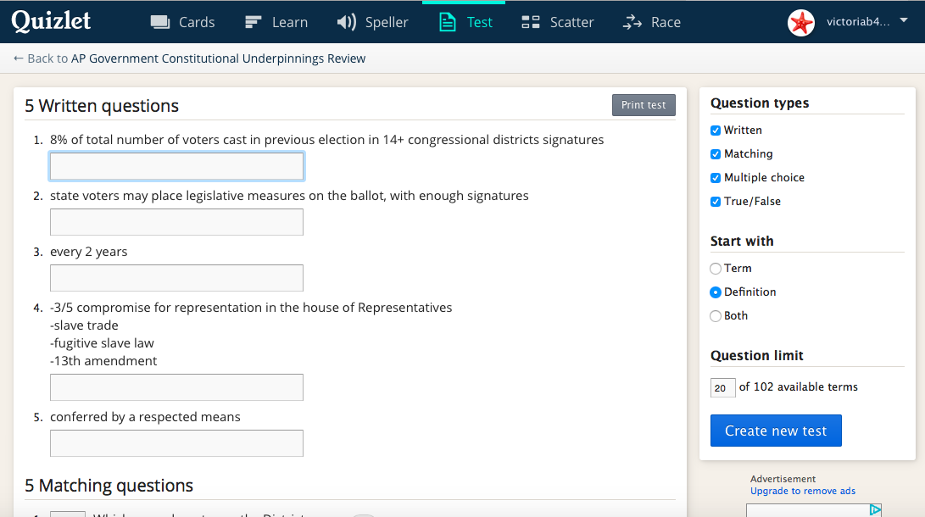Select Start with Both
Viewport: 925px width, 517px height.
(716, 316)
